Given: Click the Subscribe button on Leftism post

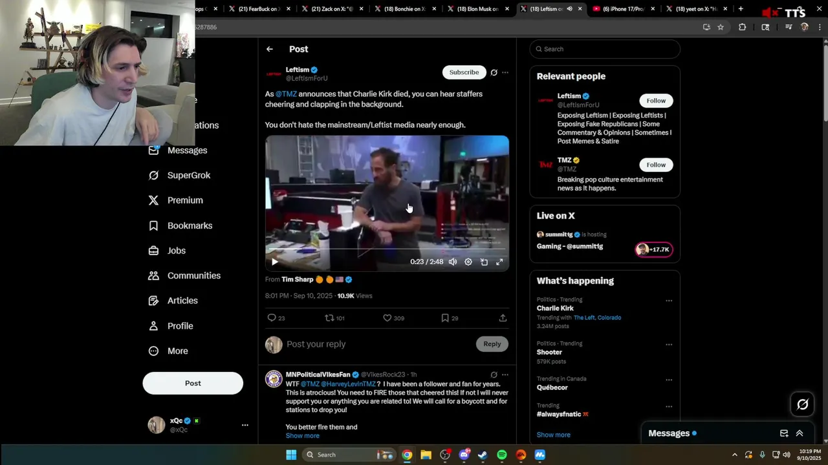Looking at the screenshot, I should click(x=464, y=72).
